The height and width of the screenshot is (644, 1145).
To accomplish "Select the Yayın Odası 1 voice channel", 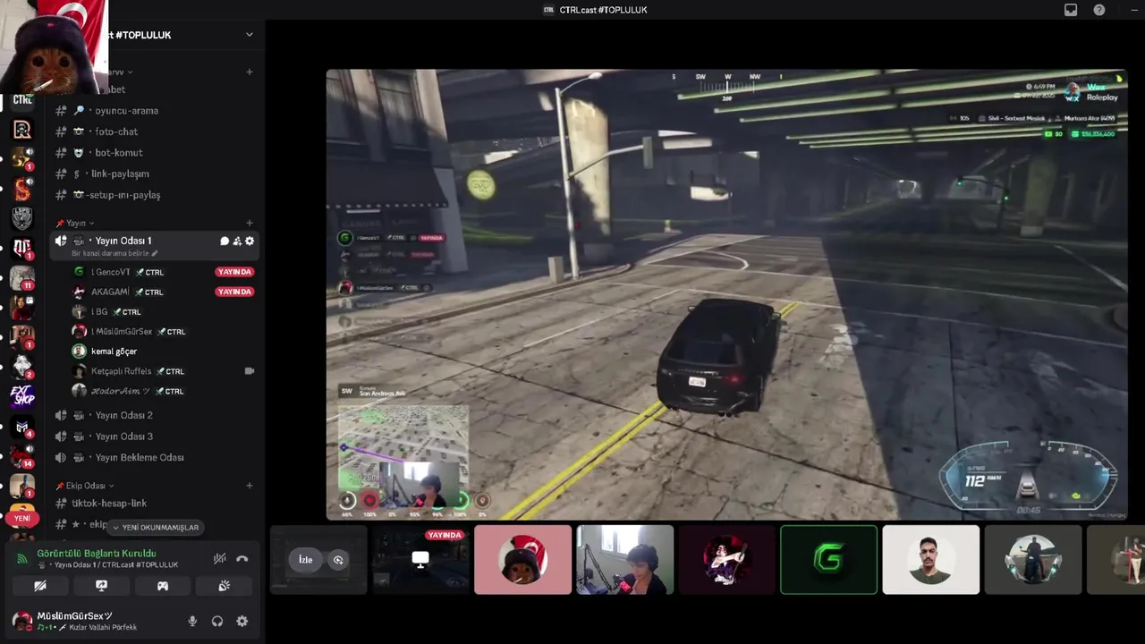I will (x=123, y=241).
